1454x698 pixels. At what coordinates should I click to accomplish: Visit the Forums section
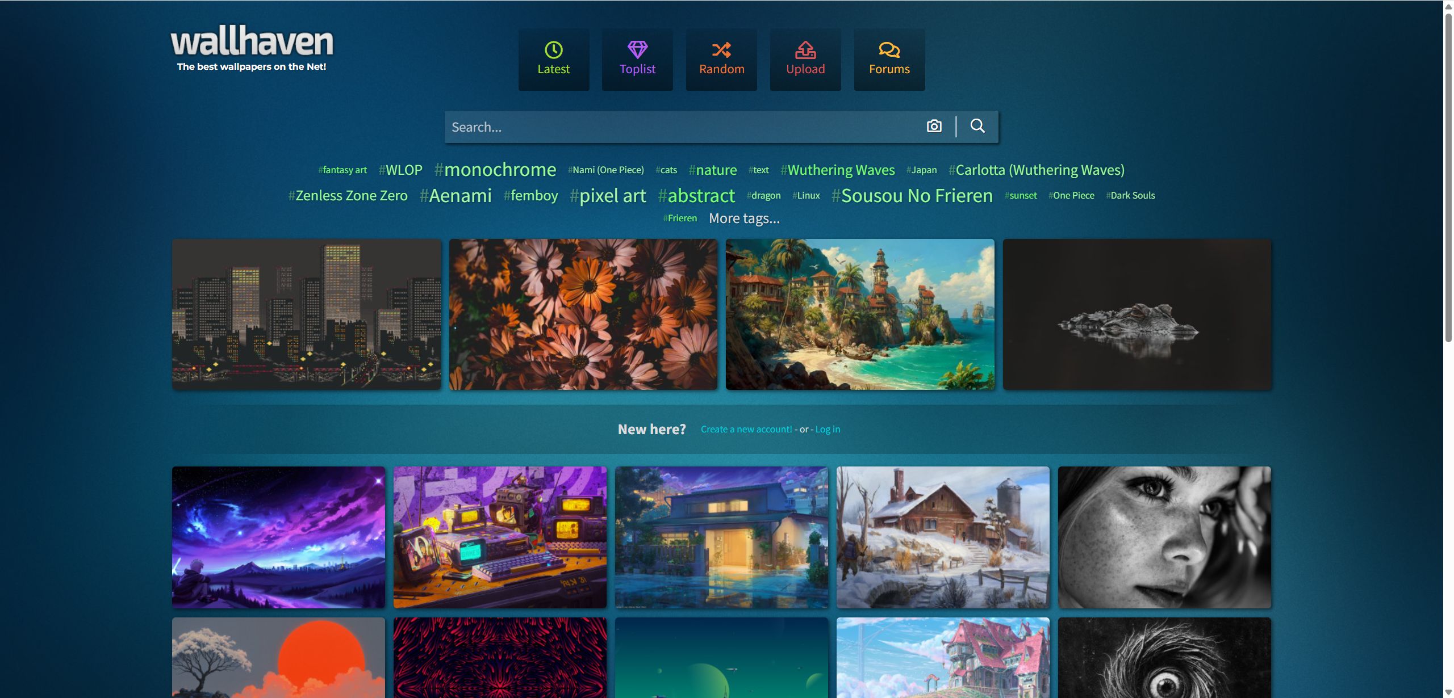click(x=889, y=60)
